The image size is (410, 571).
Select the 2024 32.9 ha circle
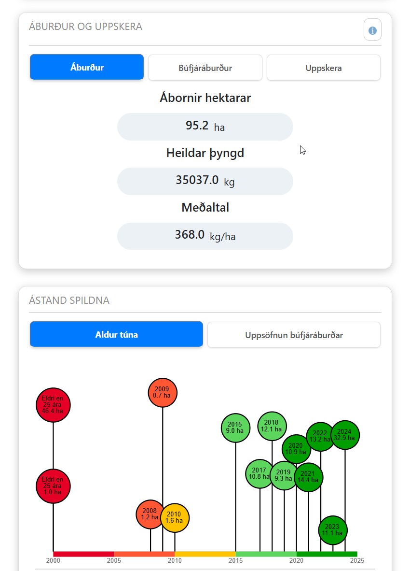345,435
